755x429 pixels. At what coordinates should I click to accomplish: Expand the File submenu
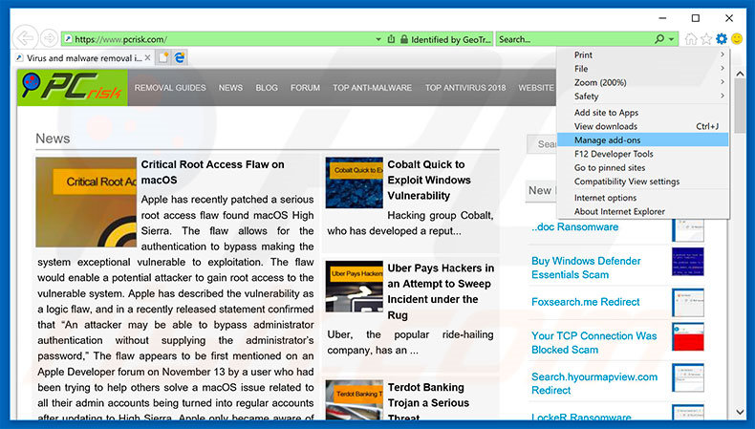point(643,69)
